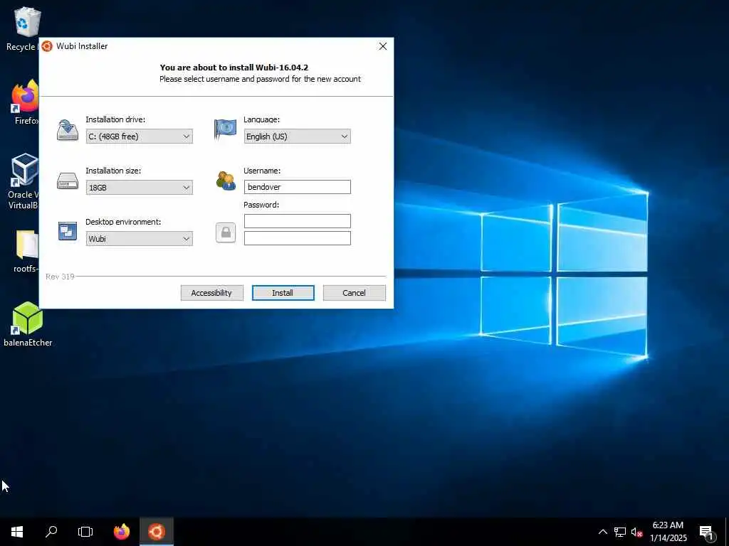Screen dimensions: 729x546
Task: Open the Action Center notifications icon
Action: (706, 532)
